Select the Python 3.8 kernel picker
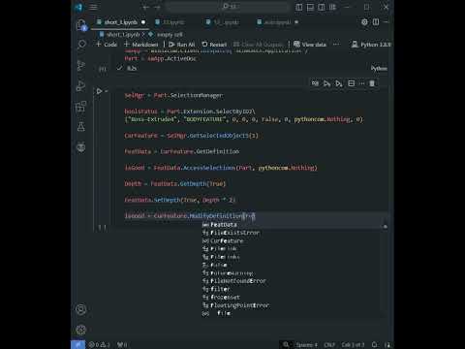The height and width of the screenshot is (349, 465). point(371,45)
